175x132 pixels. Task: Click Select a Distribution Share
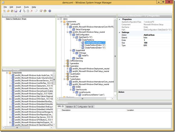tap(16, 19)
